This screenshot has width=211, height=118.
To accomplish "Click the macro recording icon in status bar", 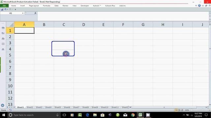I will click(x=10, y=110).
